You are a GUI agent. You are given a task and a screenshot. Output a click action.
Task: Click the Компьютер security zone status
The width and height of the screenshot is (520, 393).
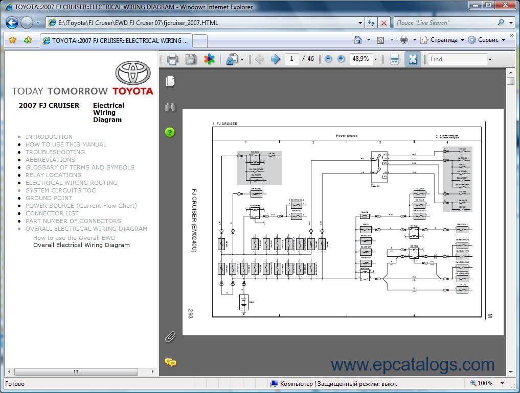click(x=334, y=383)
